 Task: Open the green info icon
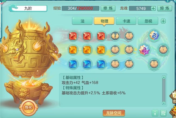[155, 113]
